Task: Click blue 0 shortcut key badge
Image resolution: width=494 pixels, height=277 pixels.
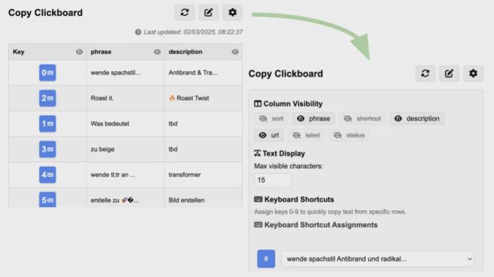Action: click(x=266, y=259)
